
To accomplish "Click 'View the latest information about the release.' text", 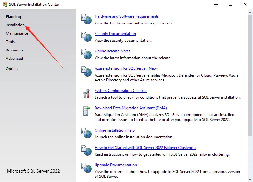I will pyautogui.click(x=133, y=58).
